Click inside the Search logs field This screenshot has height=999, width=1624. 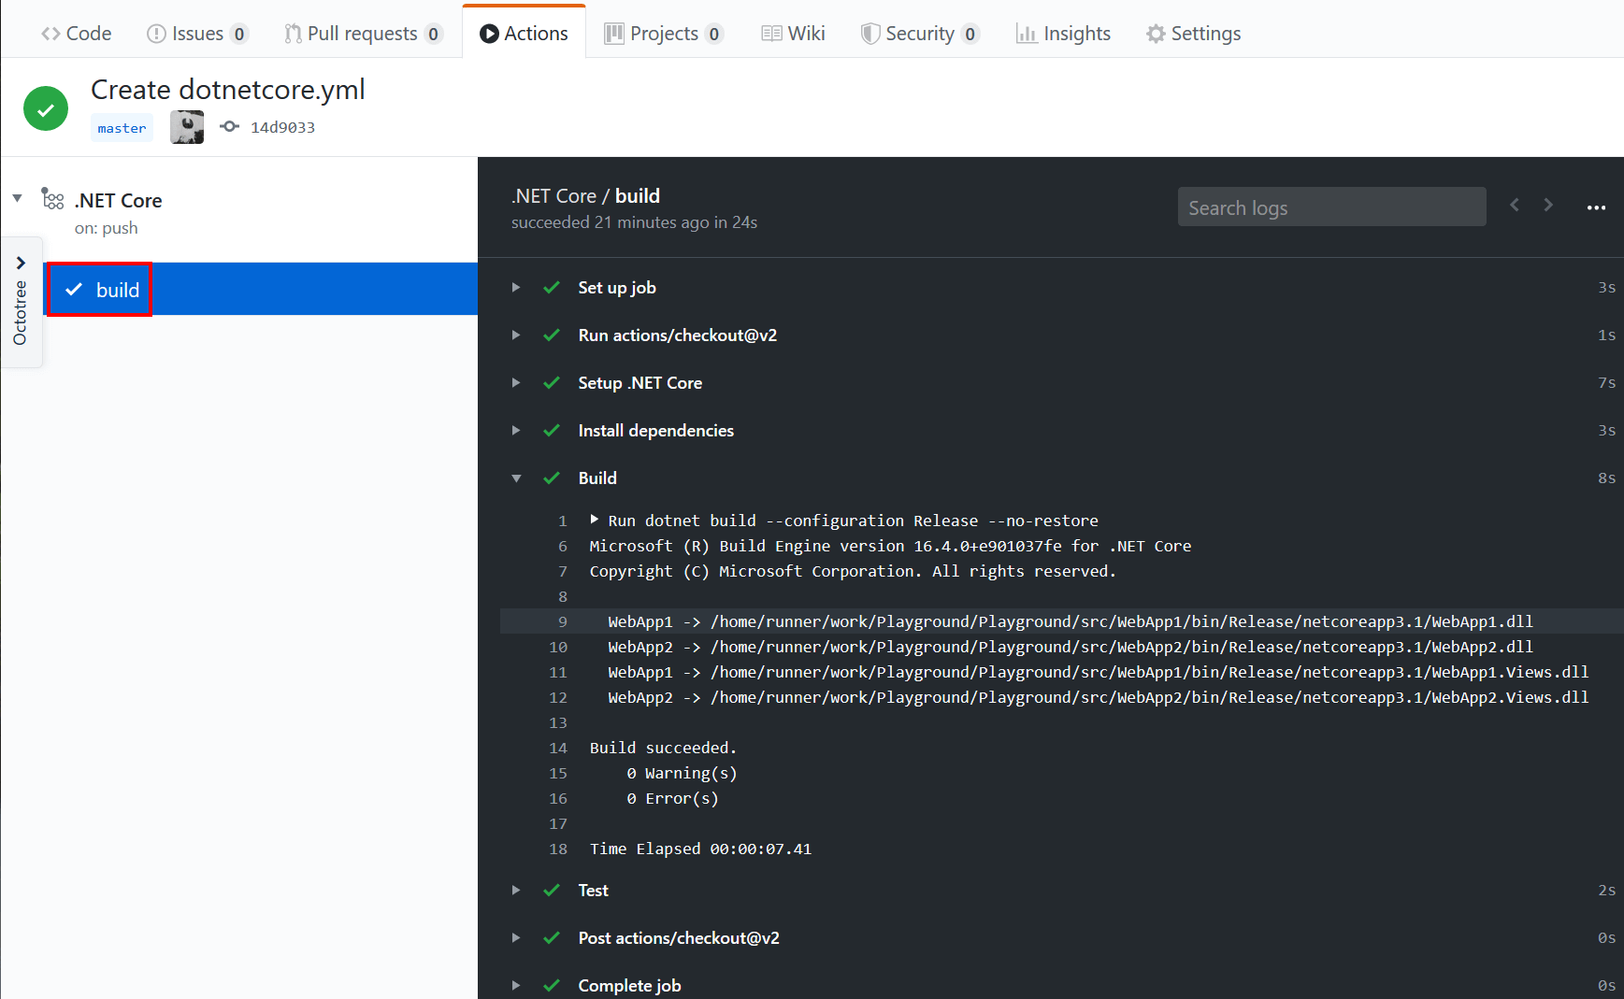click(x=1331, y=207)
